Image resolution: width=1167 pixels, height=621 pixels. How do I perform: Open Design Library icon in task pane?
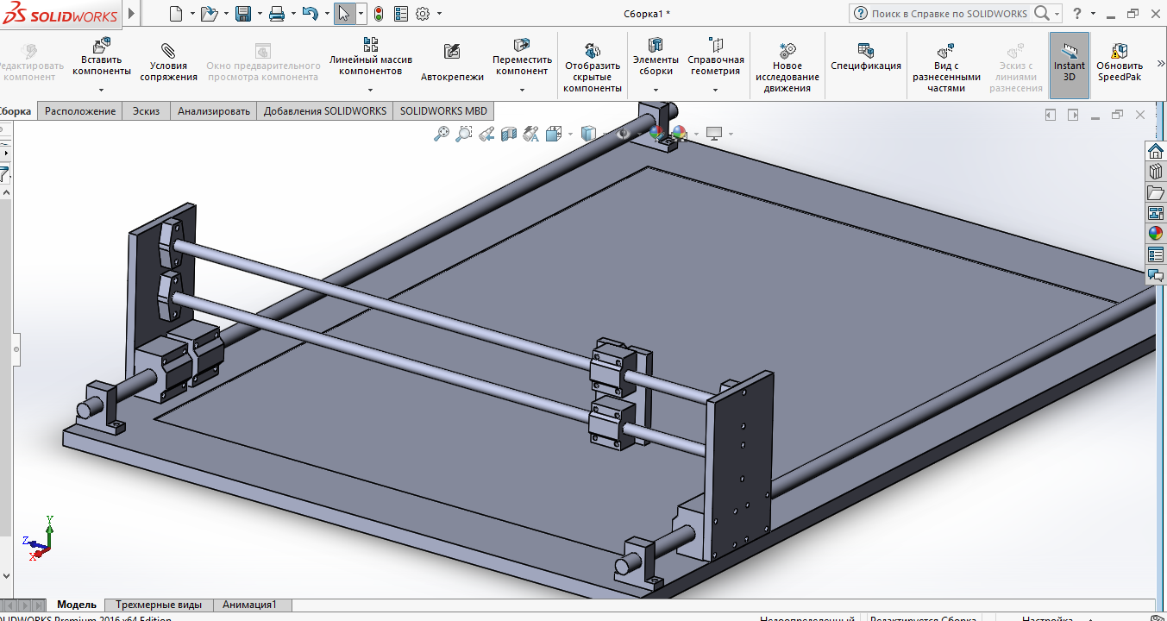point(1156,172)
